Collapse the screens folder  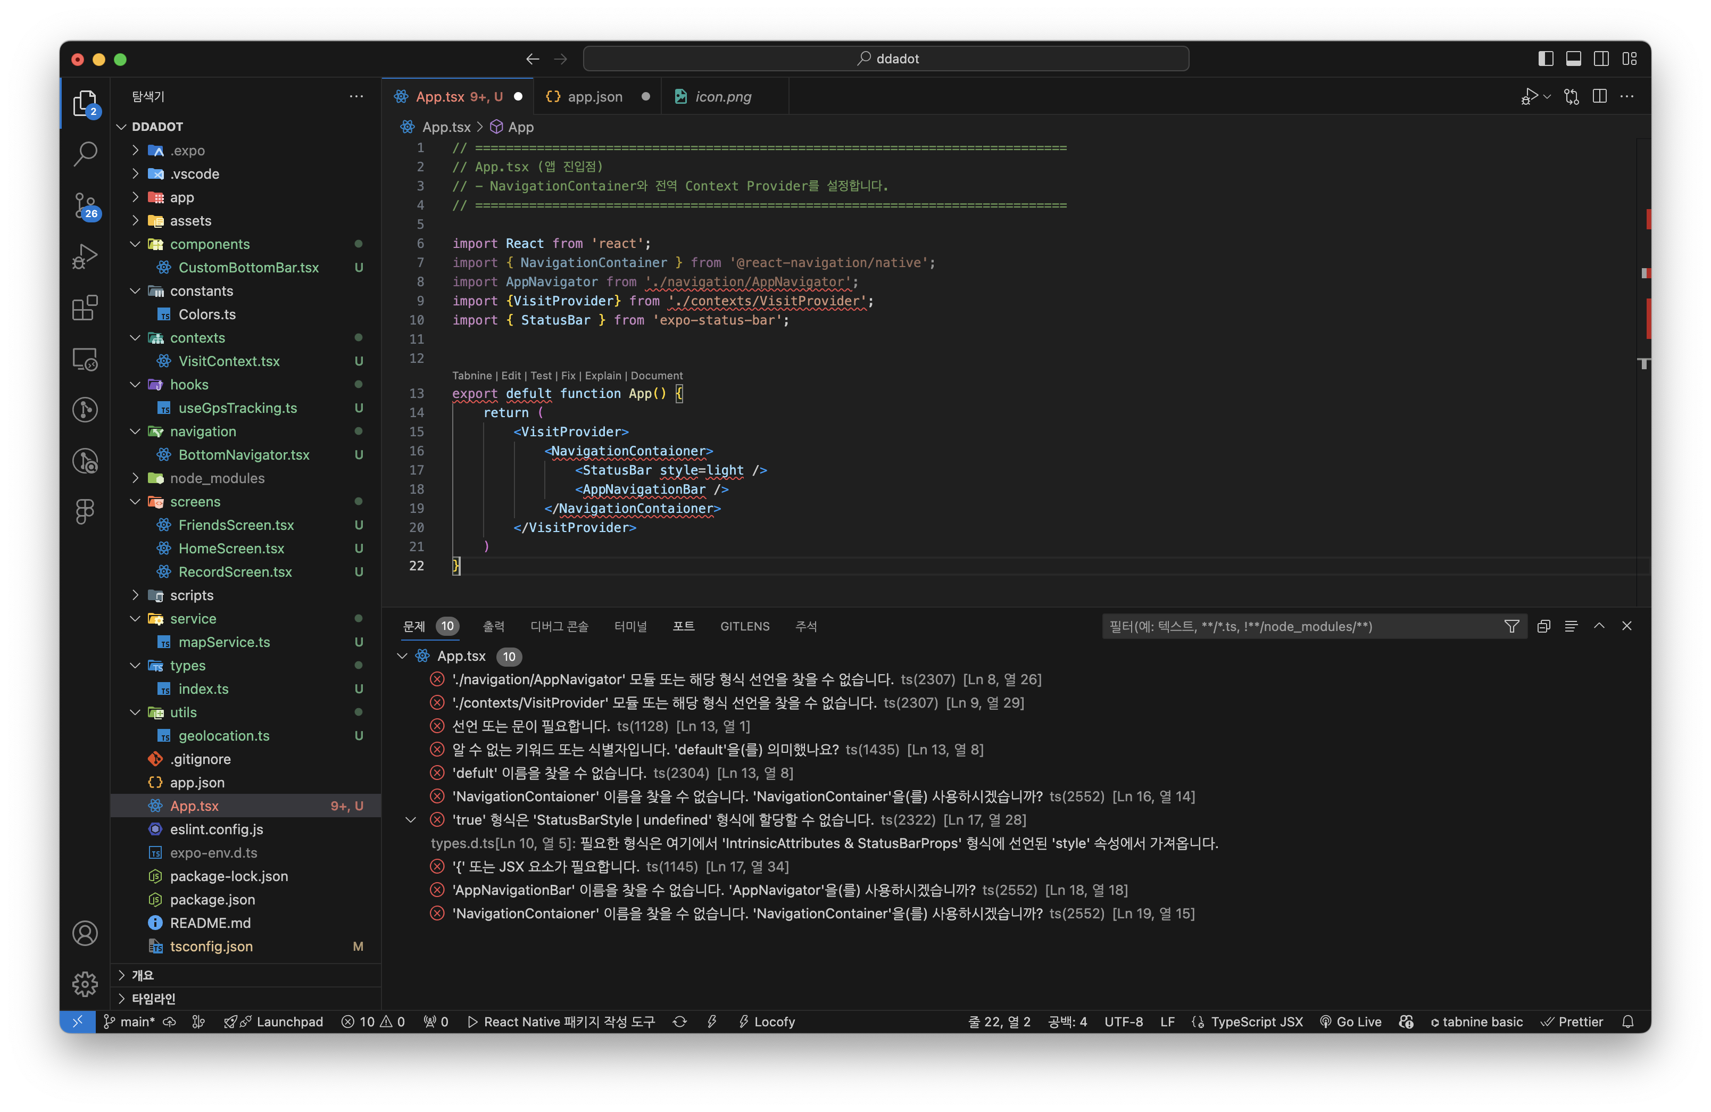coord(135,502)
